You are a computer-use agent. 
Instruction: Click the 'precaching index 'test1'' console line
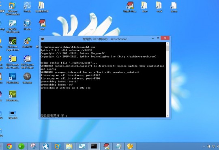(59, 81)
